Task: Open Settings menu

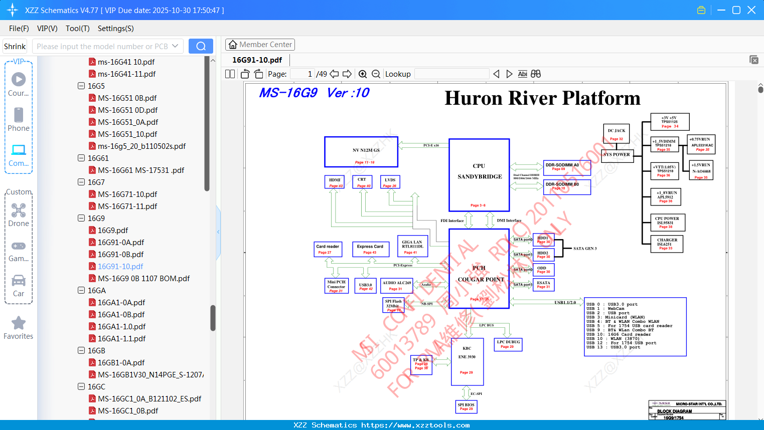Action: click(x=116, y=29)
